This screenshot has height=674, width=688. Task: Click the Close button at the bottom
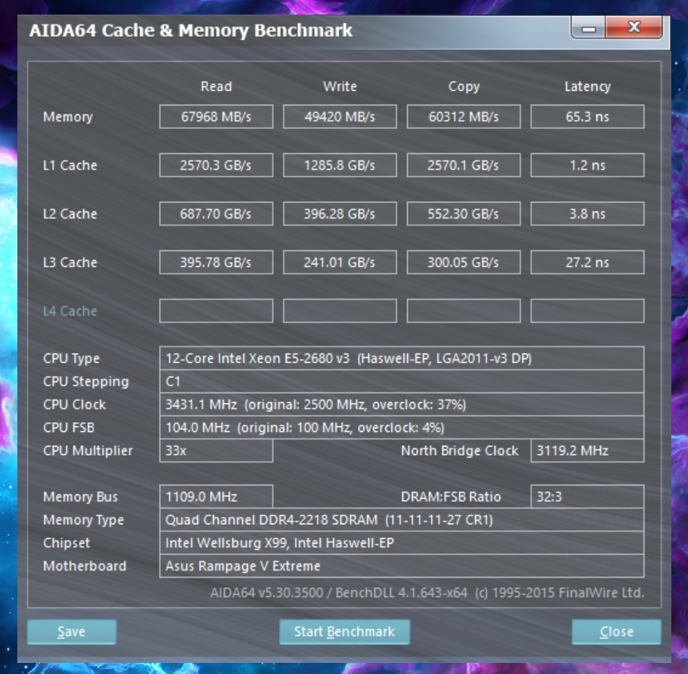[x=616, y=632]
